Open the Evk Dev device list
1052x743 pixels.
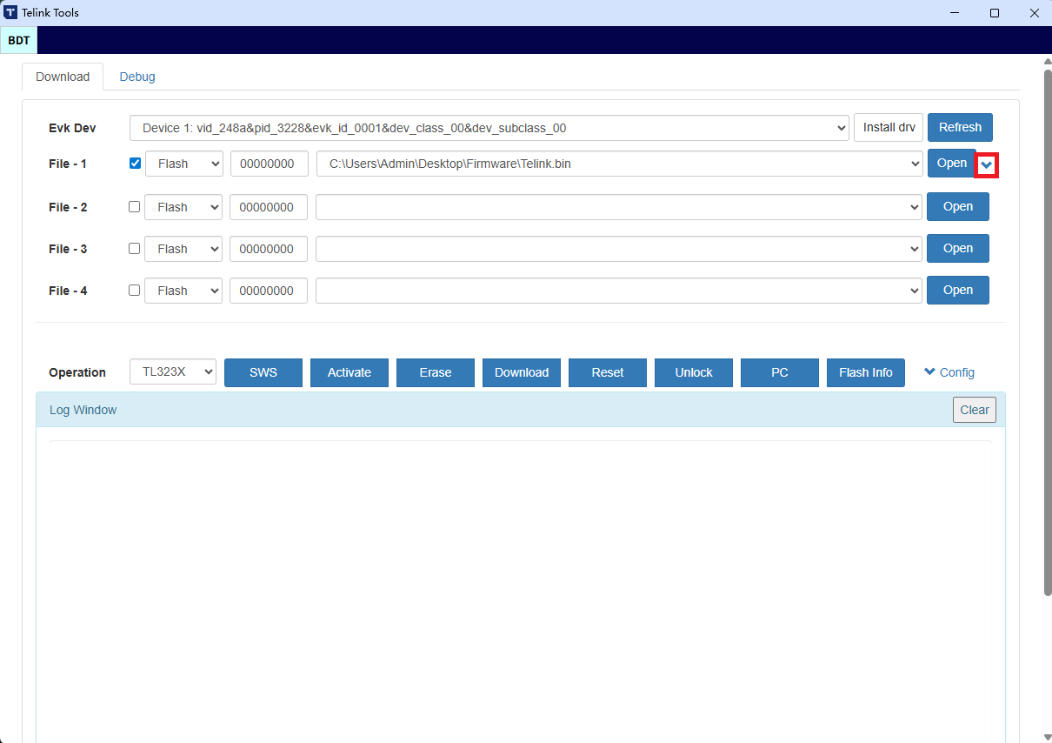click(840, 127)
